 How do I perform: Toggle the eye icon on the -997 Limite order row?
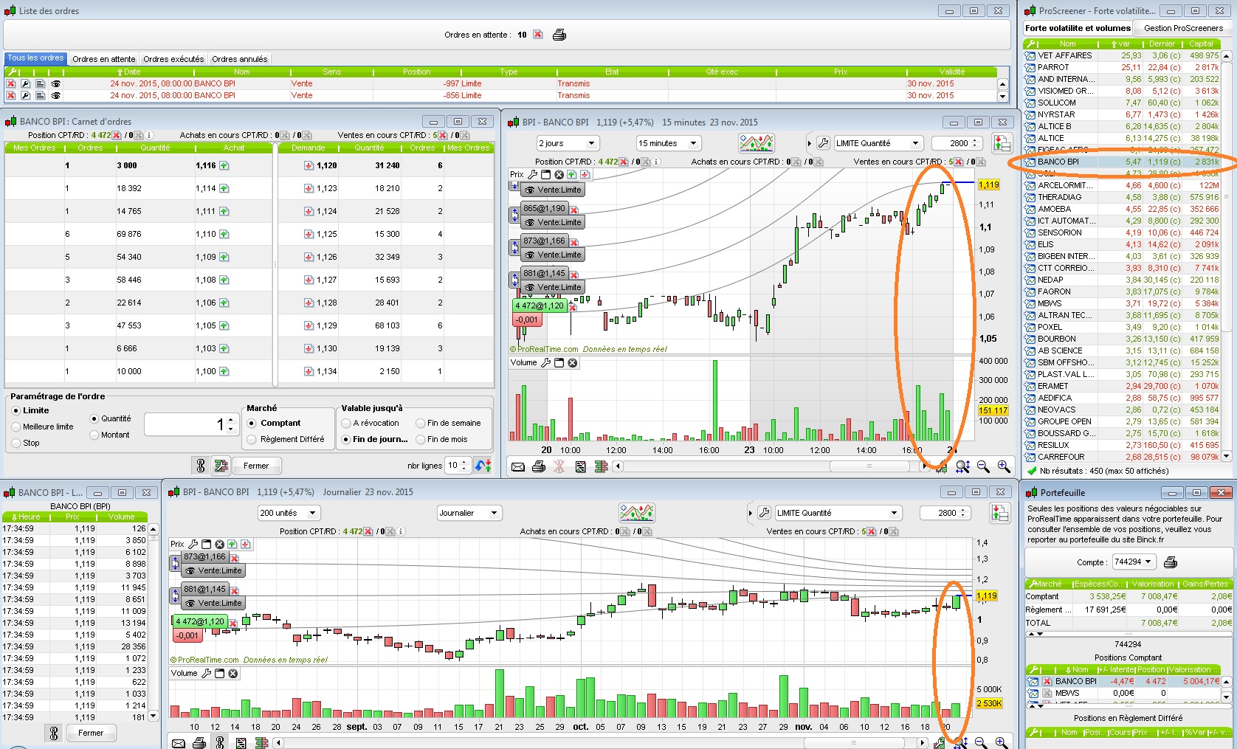click(x=55, y=84)
